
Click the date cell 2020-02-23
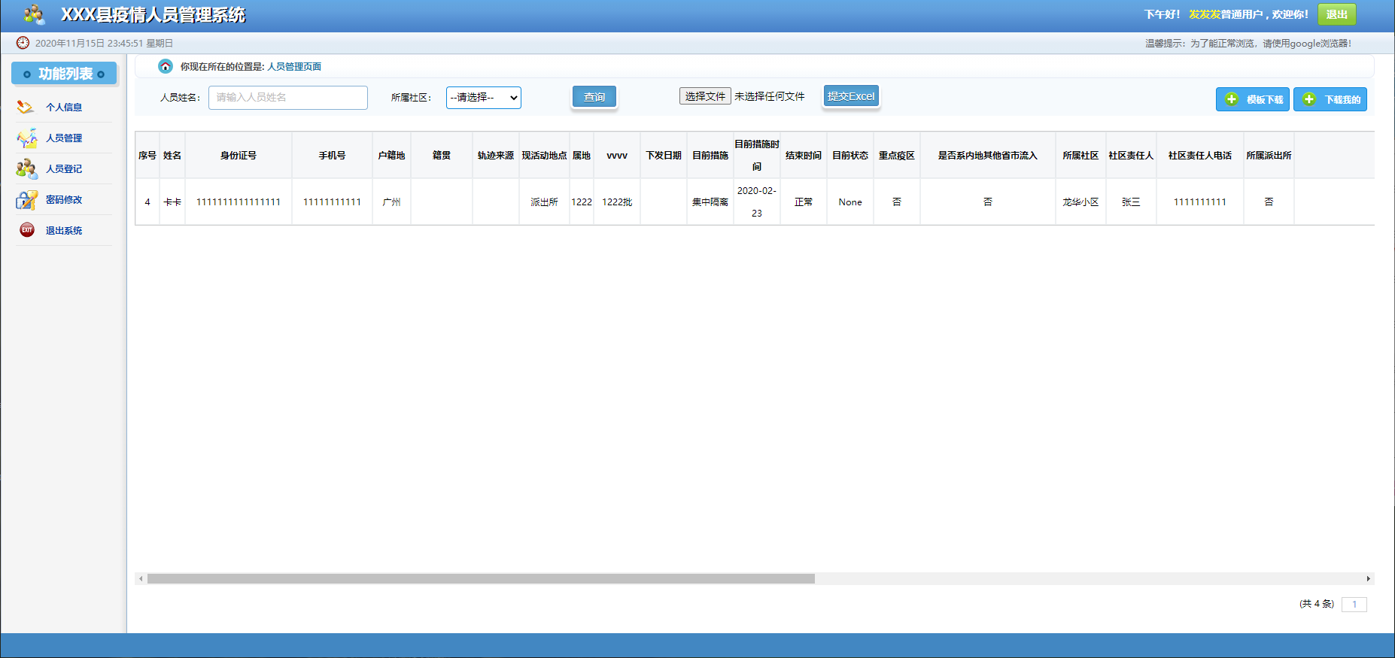(757, 202)
